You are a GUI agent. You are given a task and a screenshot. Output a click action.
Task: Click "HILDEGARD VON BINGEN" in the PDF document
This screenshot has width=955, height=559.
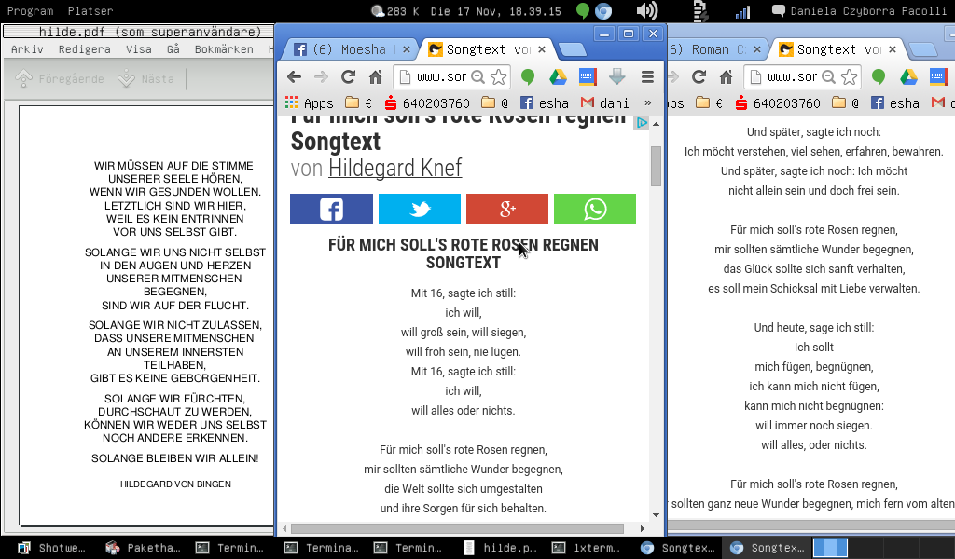click(x=175, y=484)
